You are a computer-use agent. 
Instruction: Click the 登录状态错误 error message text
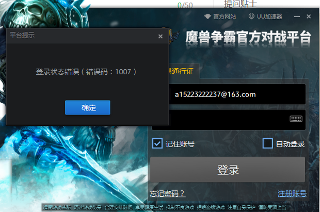point(86,72)
